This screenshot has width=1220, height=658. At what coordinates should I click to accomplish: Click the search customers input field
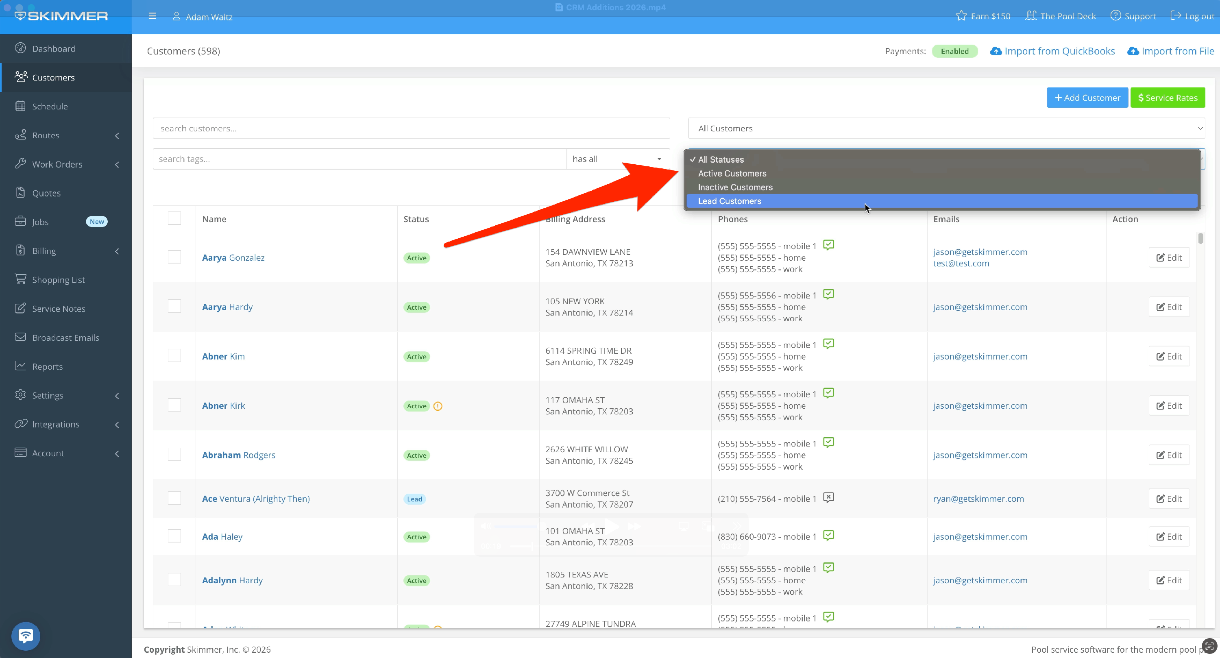click(411, 129)
